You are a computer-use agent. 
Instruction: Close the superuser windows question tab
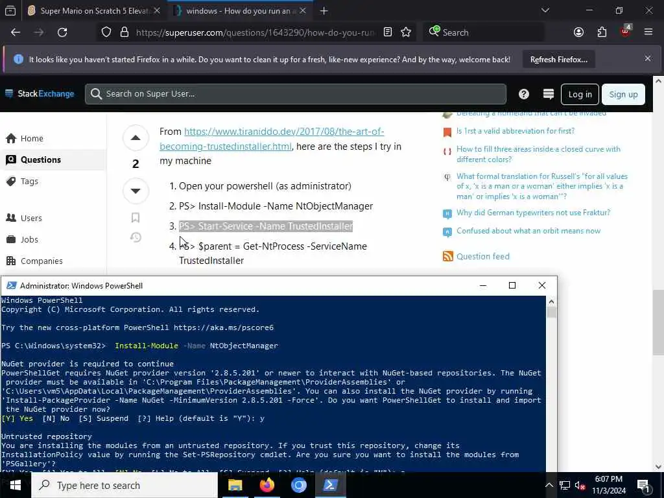303,11
